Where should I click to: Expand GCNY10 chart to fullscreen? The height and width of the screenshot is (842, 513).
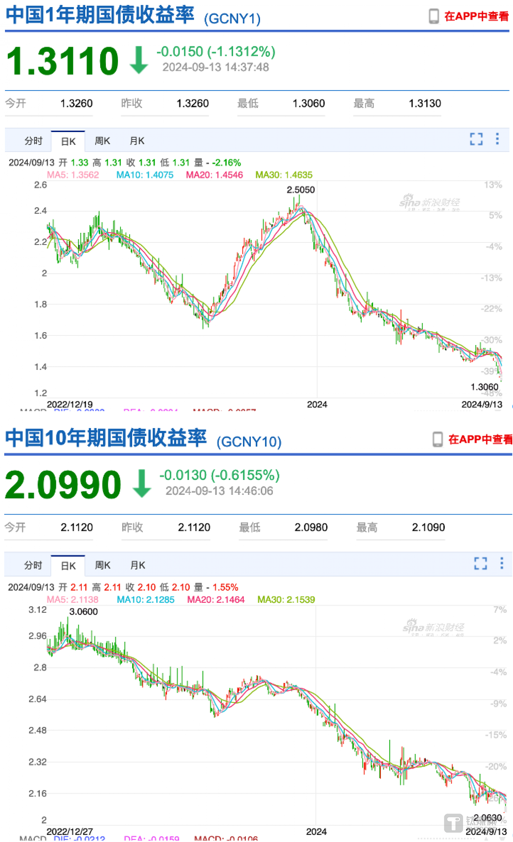(x=480, y=563)
